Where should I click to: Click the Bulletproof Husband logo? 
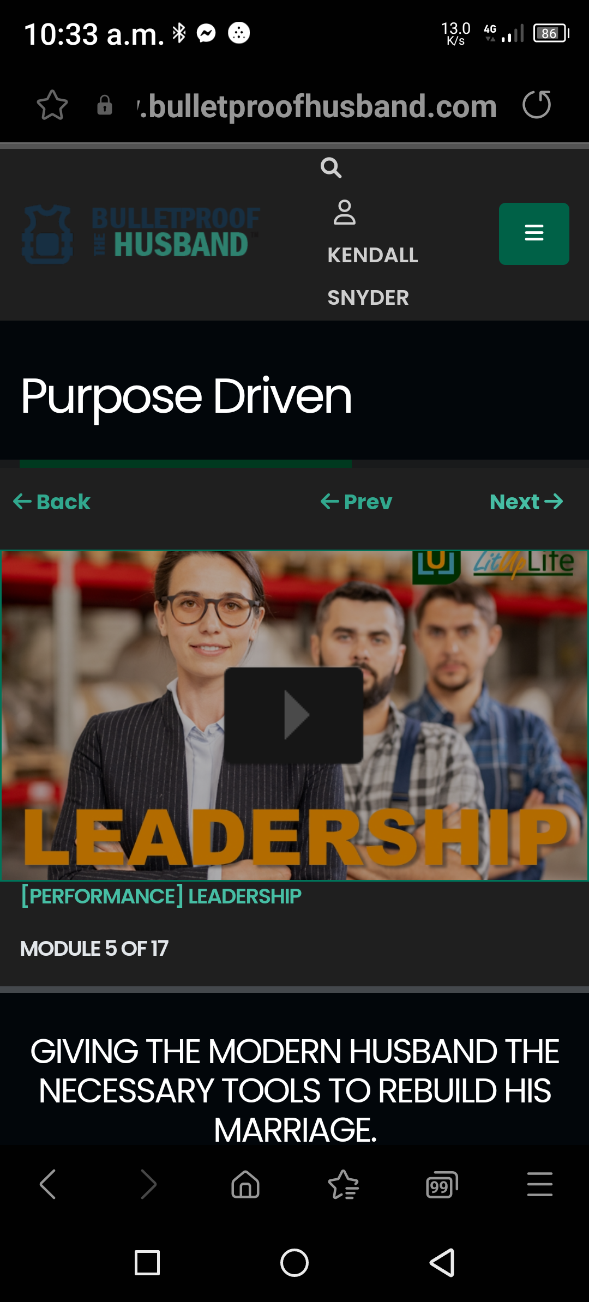coord(141,234)
